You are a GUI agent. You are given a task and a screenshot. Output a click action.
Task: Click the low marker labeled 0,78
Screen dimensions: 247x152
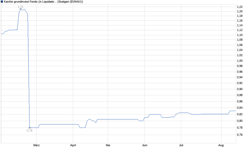(x=30, y=130)
